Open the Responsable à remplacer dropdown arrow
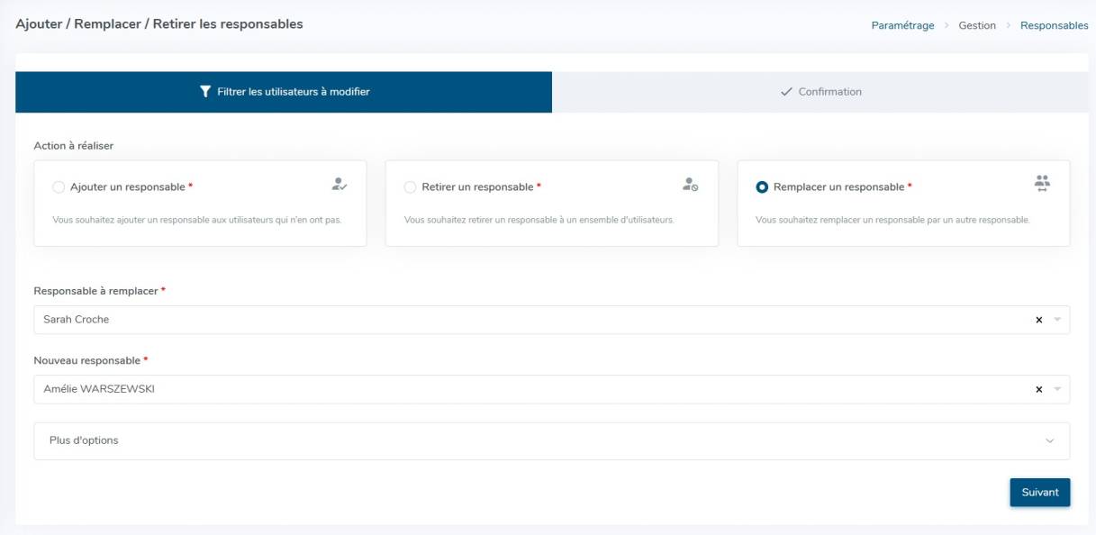1096x535 pixels. (1057, 320)
